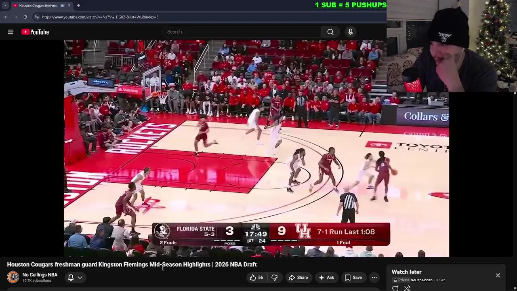This screenshot has width=517, height=291.
Task: Open the tab search dropdown arrow
Action: [x=5, y=5]
